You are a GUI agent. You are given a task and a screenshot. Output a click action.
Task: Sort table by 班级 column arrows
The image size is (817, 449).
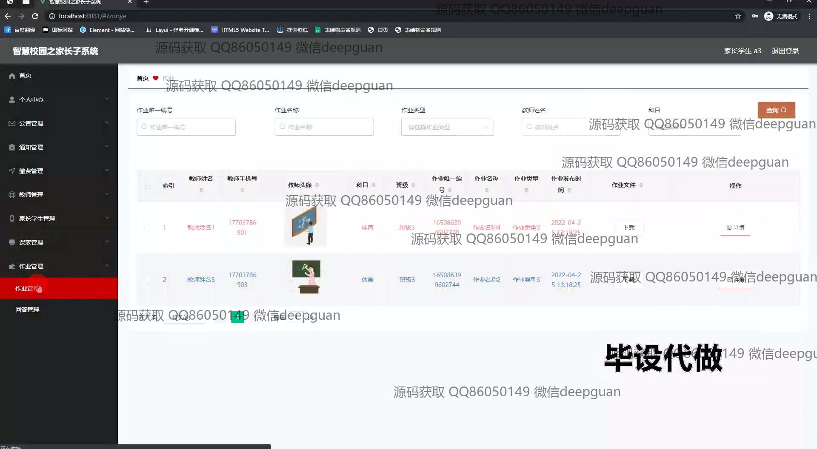(x=413, y=185)
